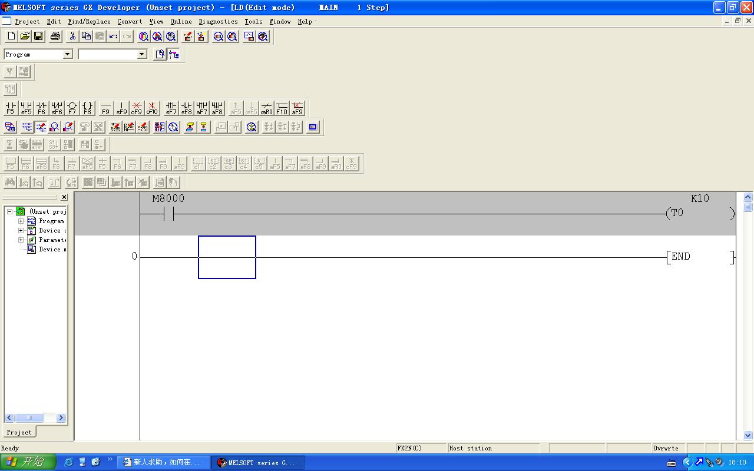Viewport: 754px width, 471px height.
Task: Insert output coil (F7)
Action: click(72, 108)
